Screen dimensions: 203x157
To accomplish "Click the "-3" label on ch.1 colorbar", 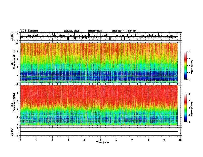I will tap(189, 52).
